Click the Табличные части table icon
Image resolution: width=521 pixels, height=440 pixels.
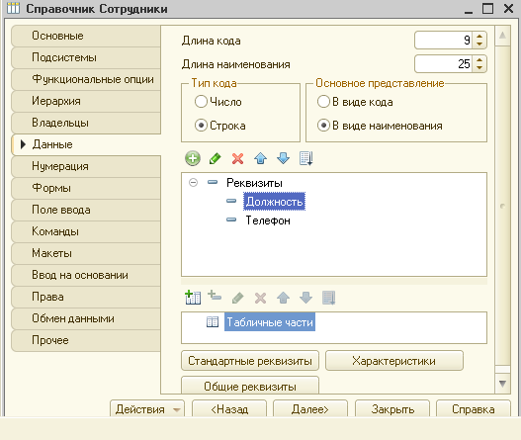[213, 321]
